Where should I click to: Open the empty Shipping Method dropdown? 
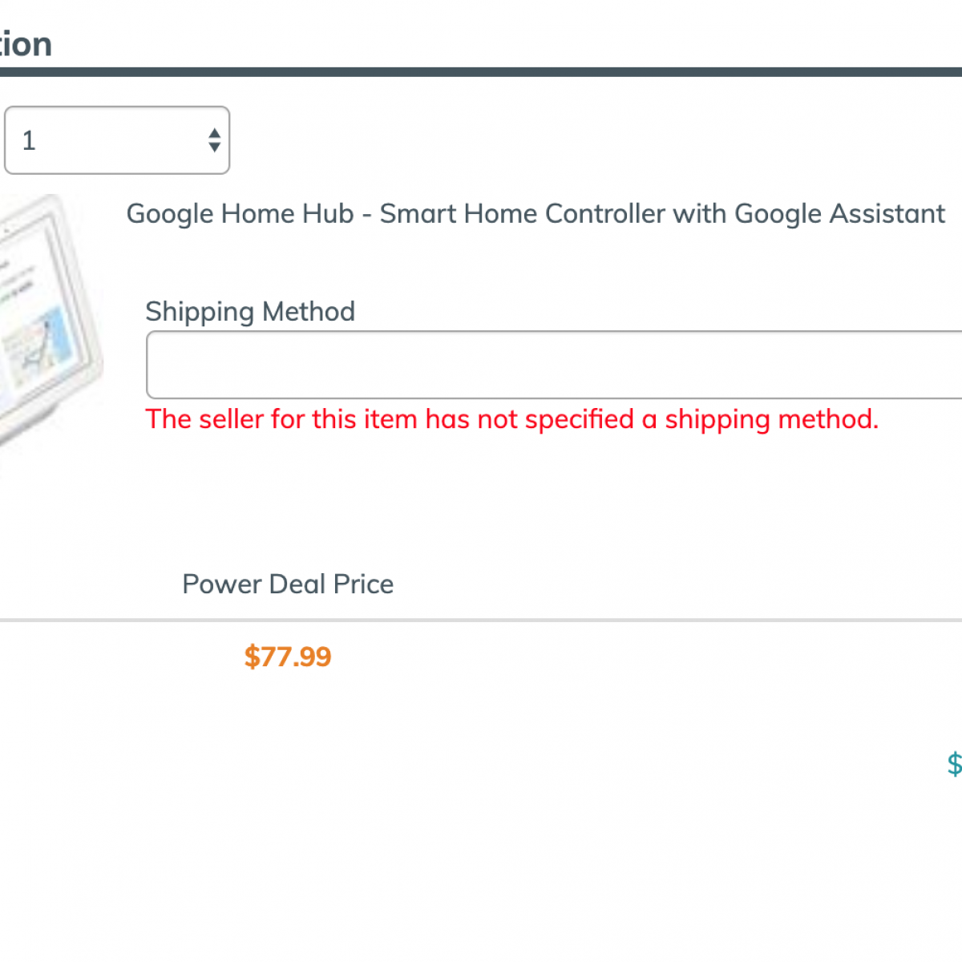pos(553,365)
